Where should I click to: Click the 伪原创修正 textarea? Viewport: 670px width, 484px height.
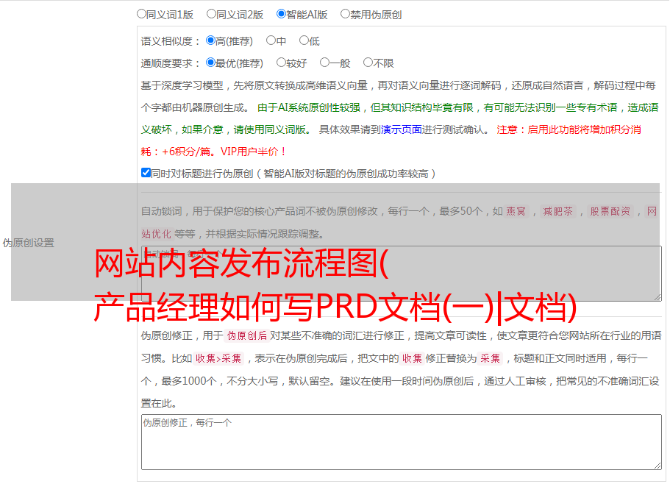coord(402,442)
